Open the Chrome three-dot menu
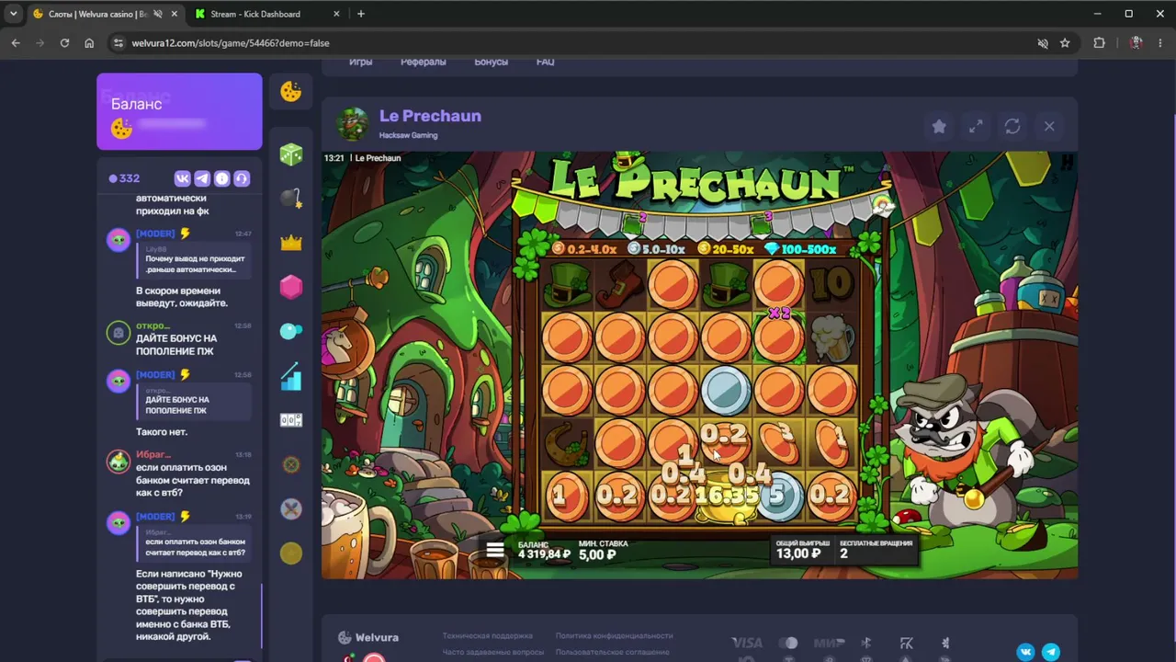The width and height of the screenshot is (1176, 662). [x=1159, y=43]
